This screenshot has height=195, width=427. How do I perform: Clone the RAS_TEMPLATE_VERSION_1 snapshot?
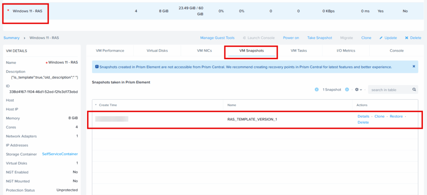click(x=379, y=116)
